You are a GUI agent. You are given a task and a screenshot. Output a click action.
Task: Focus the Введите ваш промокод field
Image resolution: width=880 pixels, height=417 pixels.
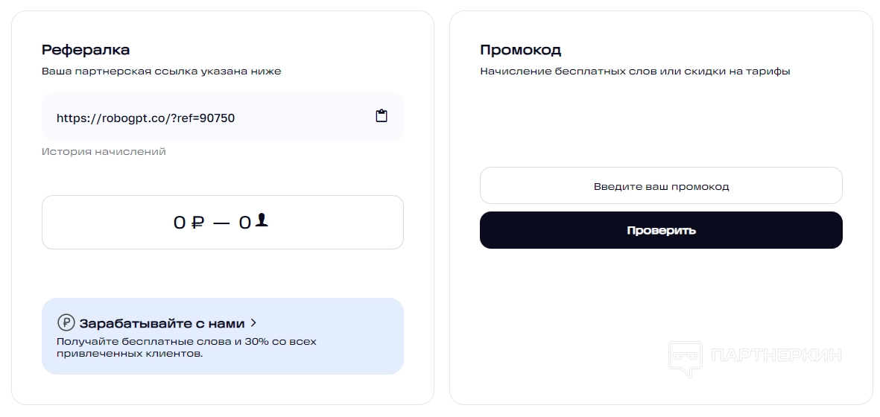660,186
